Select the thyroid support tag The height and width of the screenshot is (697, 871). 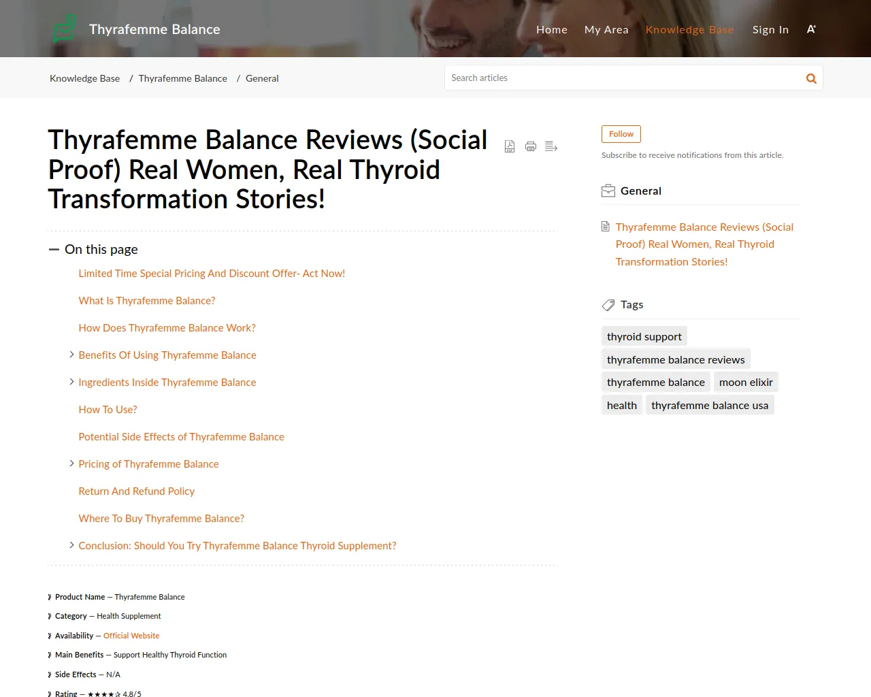644,336
